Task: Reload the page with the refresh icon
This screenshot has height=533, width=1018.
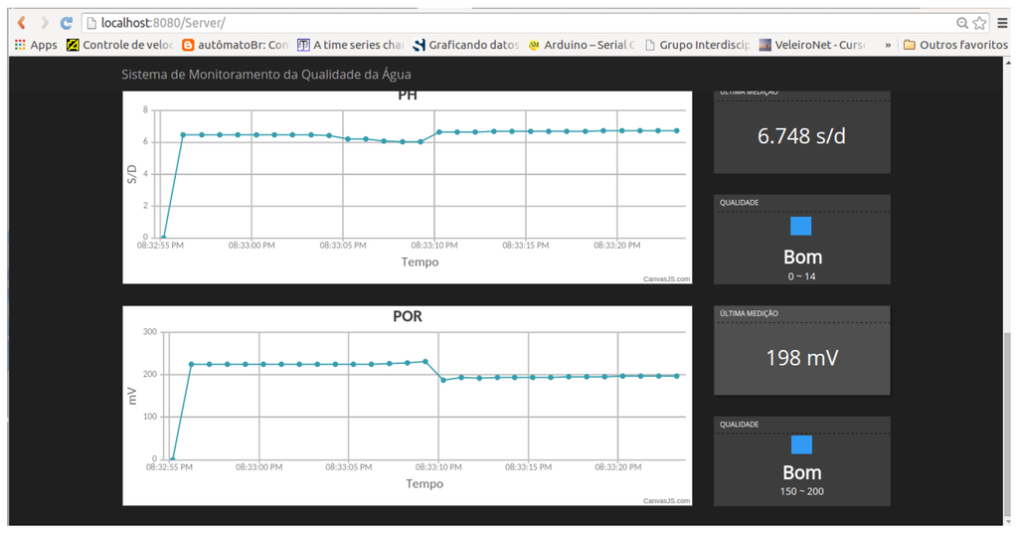Action: tap(67, 22)
